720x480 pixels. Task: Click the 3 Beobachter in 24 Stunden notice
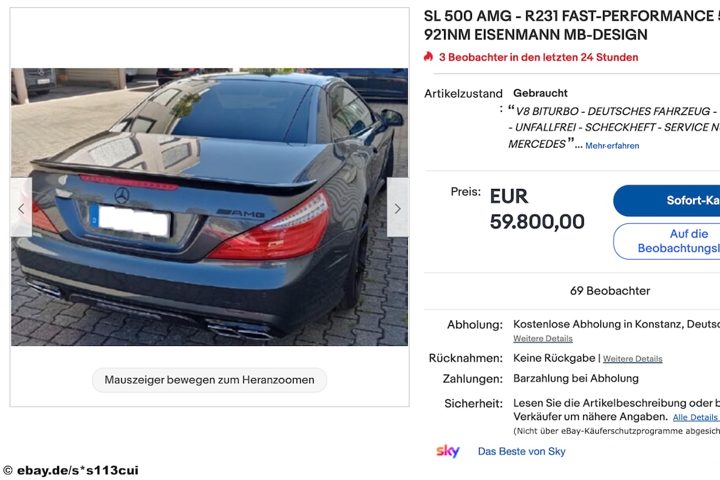tap(538, 58)
